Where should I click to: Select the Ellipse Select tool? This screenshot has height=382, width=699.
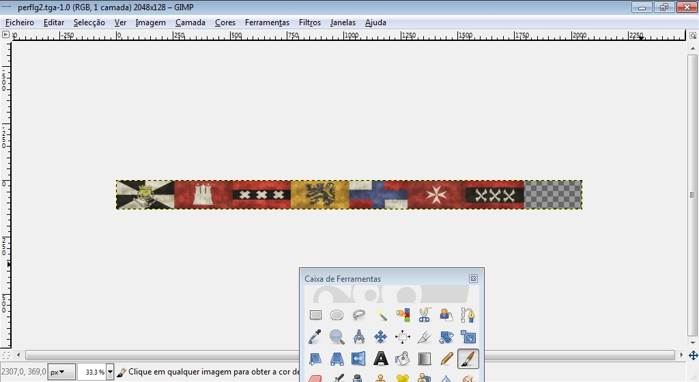(x=337, y=315)
